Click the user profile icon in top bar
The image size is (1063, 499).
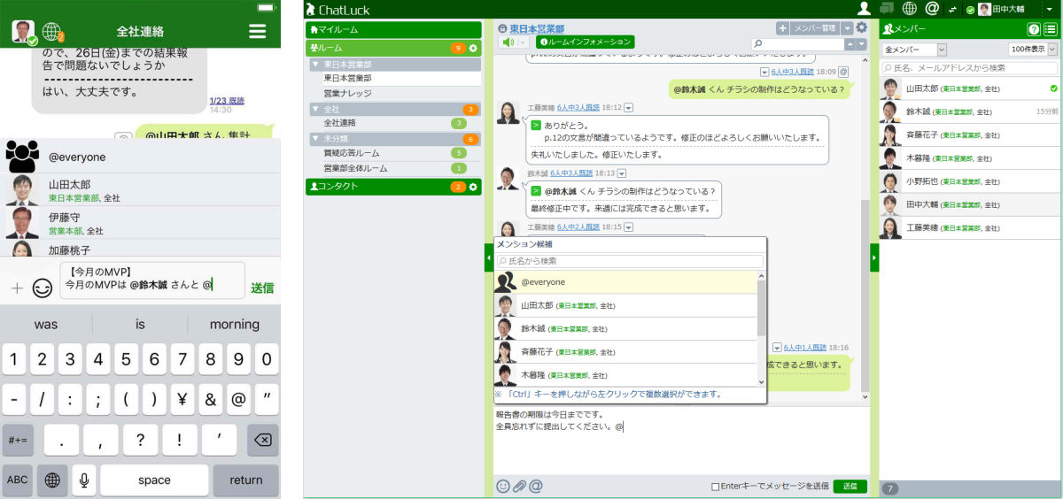[x=864, y=9]
